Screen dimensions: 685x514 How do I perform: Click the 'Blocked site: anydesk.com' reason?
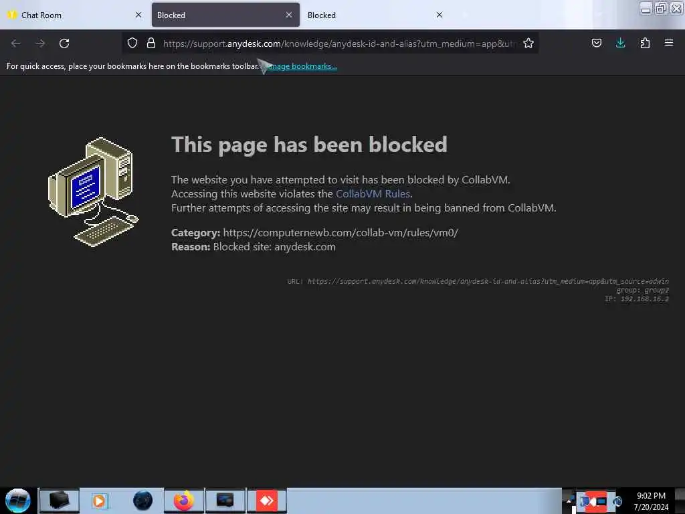(x=274, y=246)
